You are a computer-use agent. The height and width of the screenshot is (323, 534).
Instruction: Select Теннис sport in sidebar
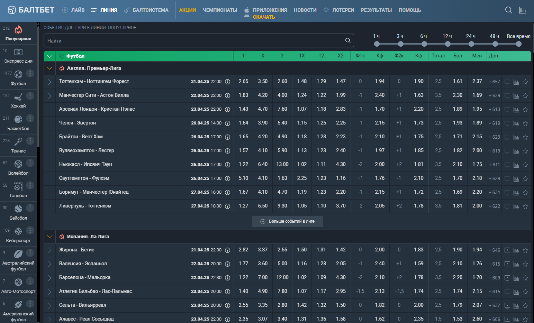coord(18,146)
